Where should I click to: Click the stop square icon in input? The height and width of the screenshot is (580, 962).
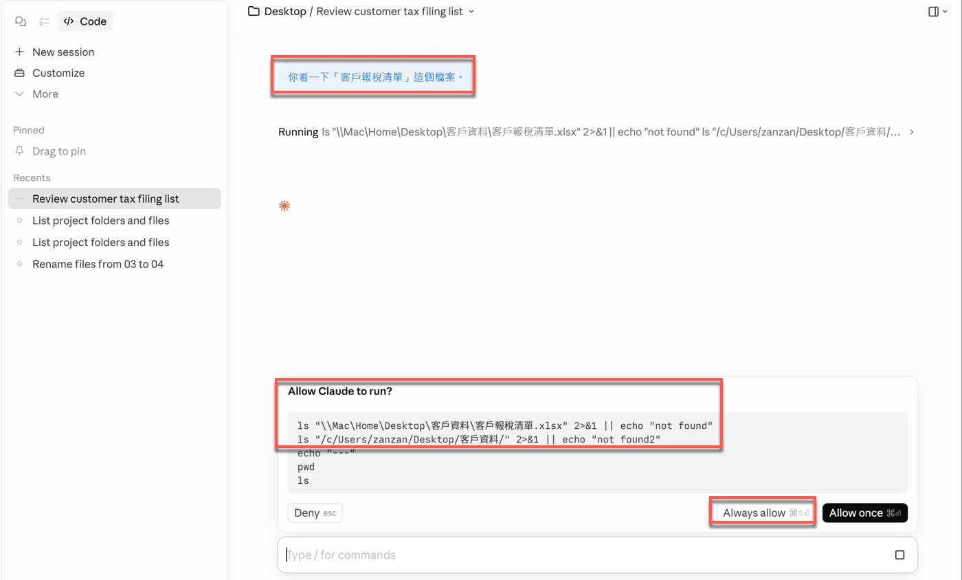[x=899, y=555]
